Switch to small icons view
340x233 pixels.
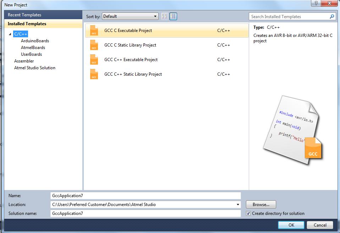[x=165, y=16]
